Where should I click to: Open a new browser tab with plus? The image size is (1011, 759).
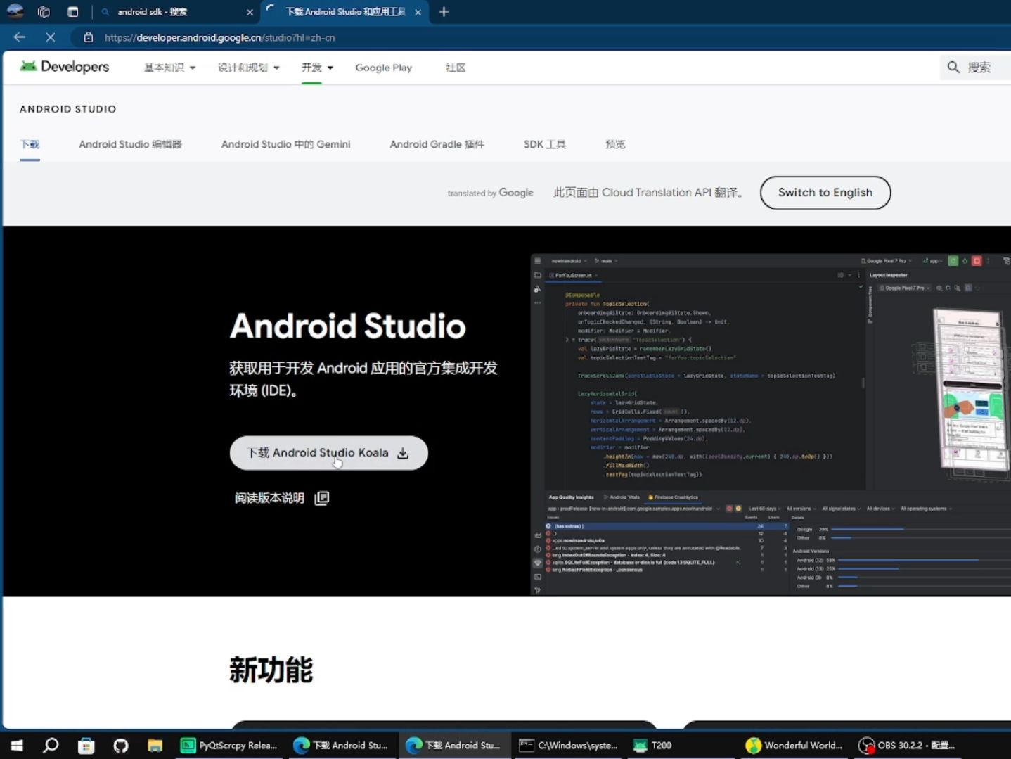[x=444, y=12]
